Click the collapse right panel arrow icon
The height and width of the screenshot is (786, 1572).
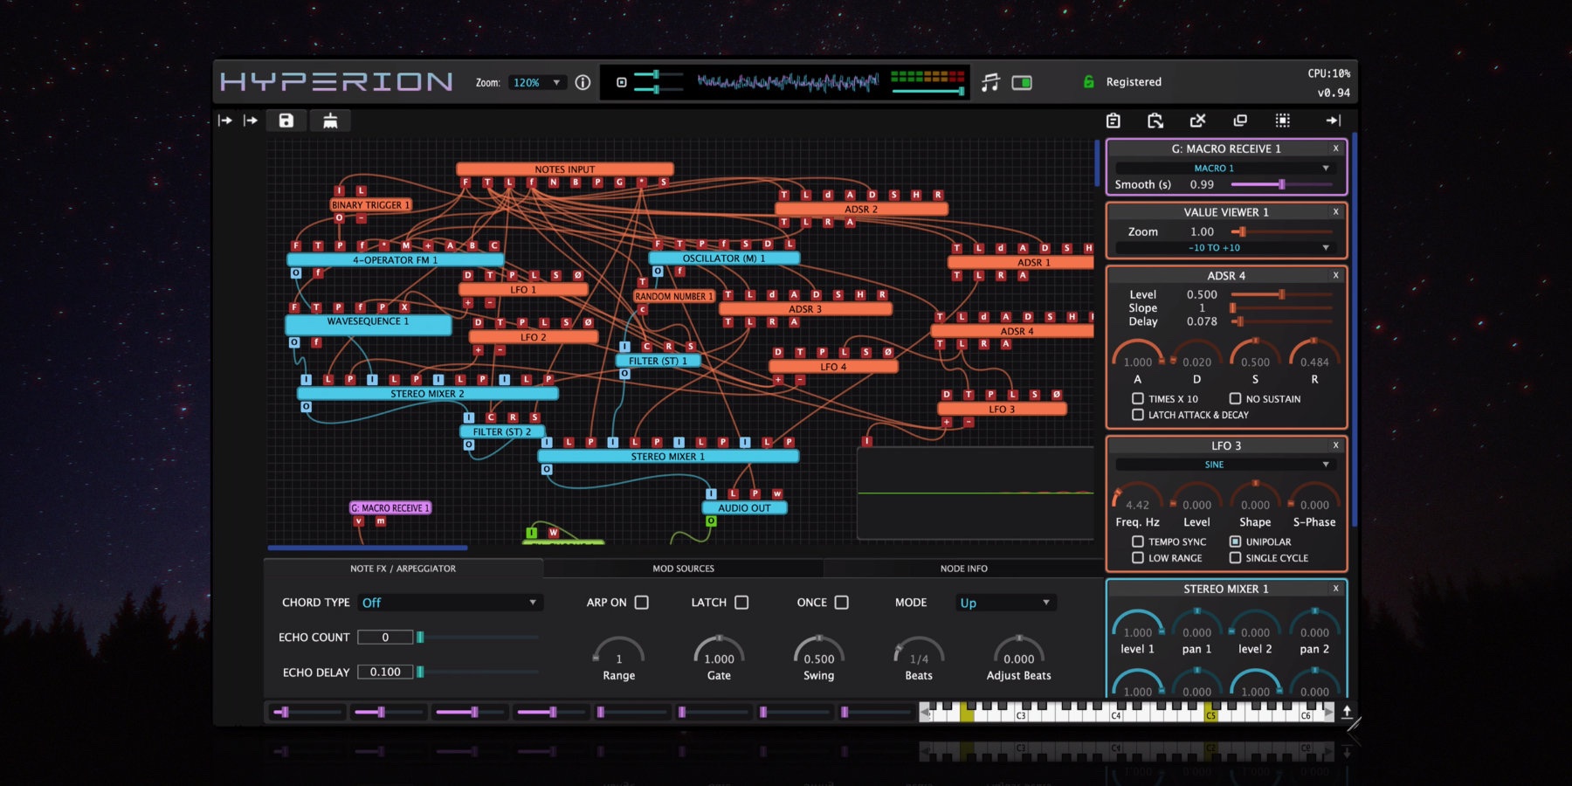(1333, 121)
